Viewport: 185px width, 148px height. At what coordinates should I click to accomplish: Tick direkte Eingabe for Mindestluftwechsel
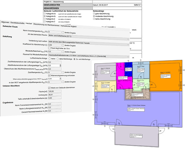click(63, 52)
